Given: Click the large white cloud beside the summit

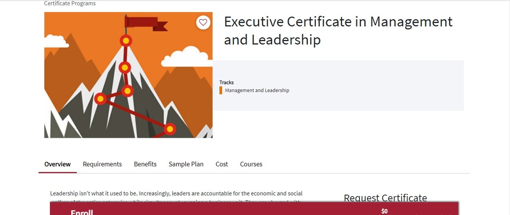Looking at the screenshot, I should 187,56.
